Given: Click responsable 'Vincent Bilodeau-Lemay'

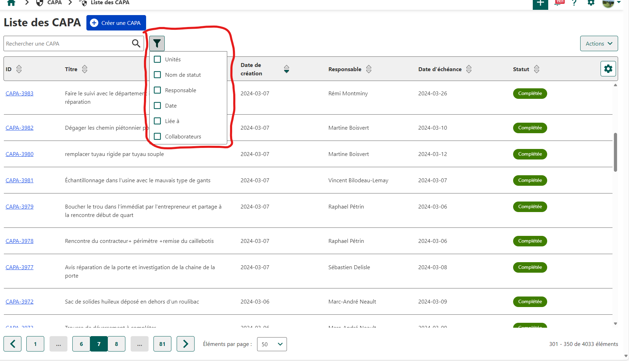Looking at the screenshot, I should 358,180.
